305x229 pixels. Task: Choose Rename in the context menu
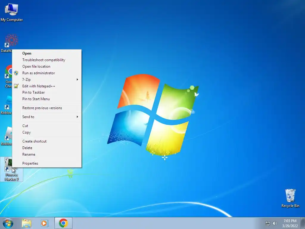coord(47,154)
